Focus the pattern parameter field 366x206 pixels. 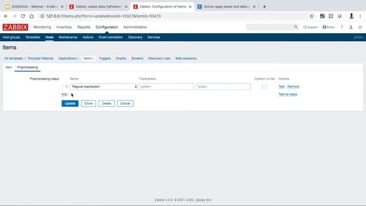[166, 86]
